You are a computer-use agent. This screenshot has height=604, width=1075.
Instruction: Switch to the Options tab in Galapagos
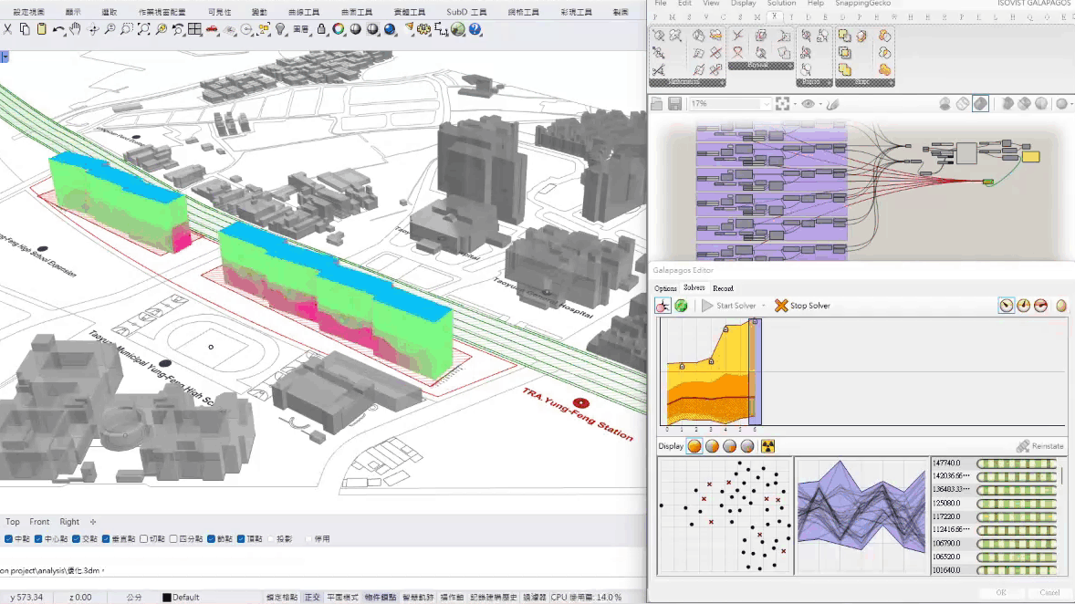[665, 288]
